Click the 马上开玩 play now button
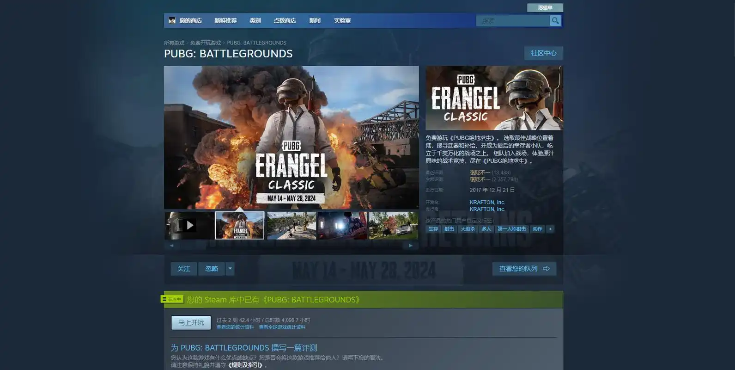 tap(191, 322)
